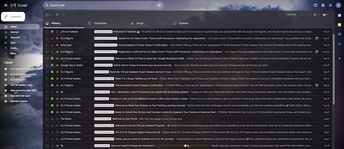Check the box for The Room email

tap(47, 119)
